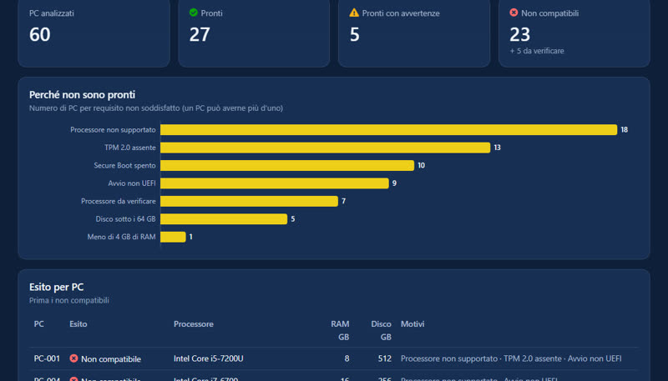This screenshot has width=668, height=381.
Task: Select the PC analizzati card showing 60
Action: click(94, 33)
